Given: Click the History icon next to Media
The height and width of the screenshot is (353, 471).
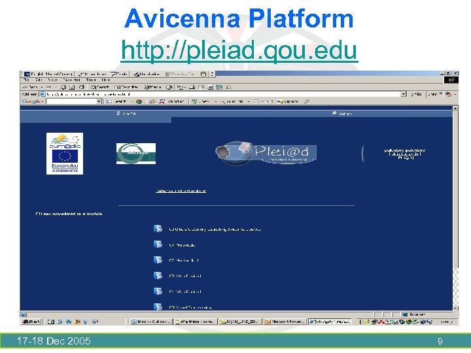Looking at the screenshot, I should click(169, 87).
